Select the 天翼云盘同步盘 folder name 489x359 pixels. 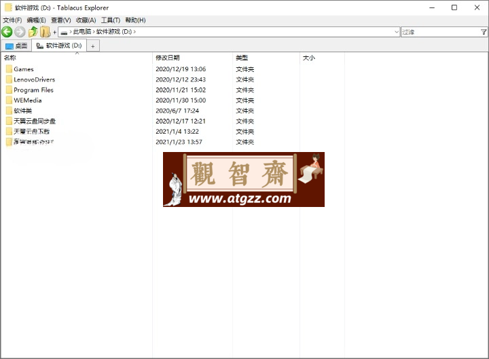pos(35,121)
